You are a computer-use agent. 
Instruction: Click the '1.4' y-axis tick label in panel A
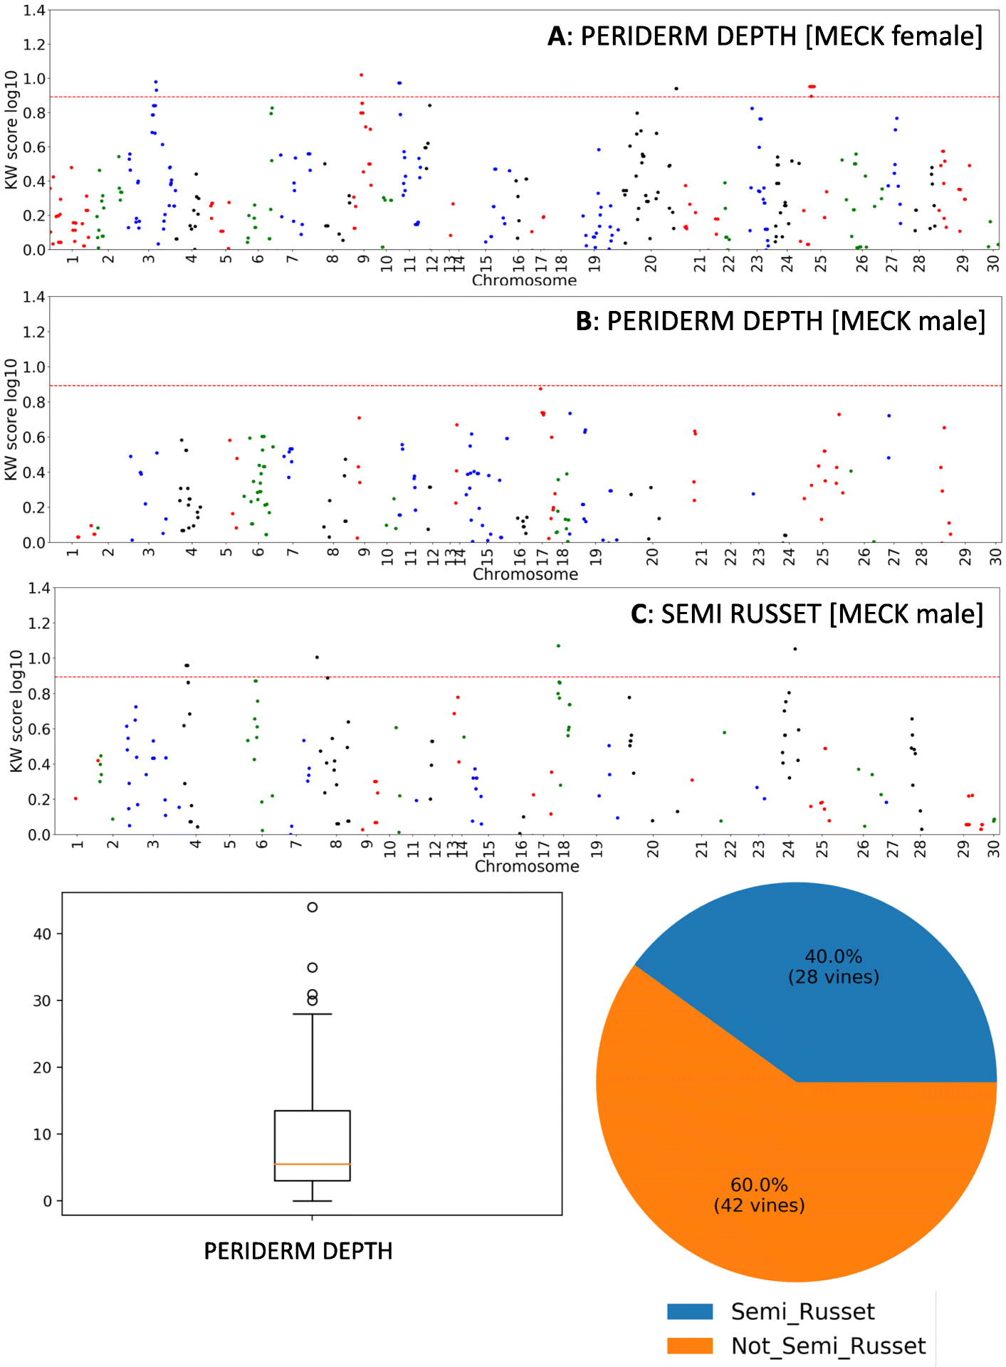click(x=33, y=11)
